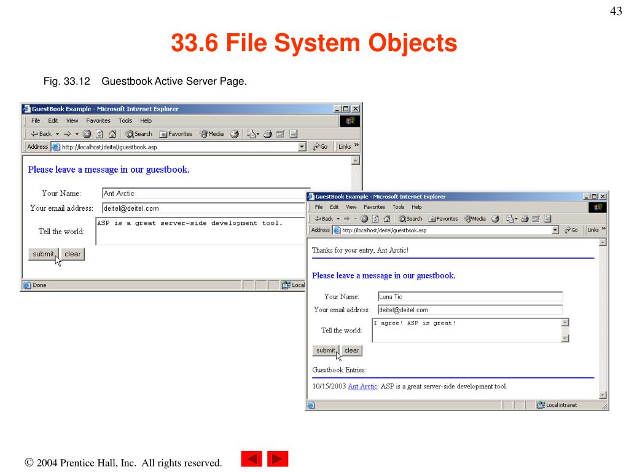Screen dimensions: 629x472
Task: Open Media button in left browser toolbar
Action: (212, 134)
